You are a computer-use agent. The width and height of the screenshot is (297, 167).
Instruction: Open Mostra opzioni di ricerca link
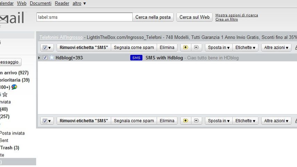point(237,15)
